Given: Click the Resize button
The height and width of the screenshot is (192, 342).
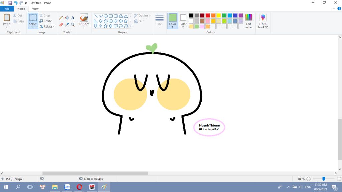Looking at the screenshot, I should click(46, 21).
